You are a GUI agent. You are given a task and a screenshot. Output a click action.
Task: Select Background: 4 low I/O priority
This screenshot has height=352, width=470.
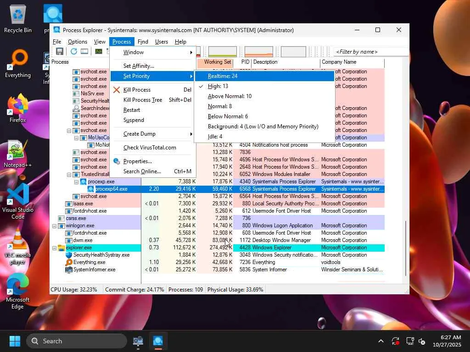point(264,126)
